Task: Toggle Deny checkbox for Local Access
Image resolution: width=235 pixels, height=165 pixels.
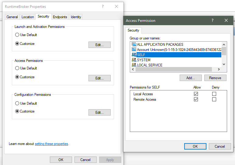Action: [214, 94]
